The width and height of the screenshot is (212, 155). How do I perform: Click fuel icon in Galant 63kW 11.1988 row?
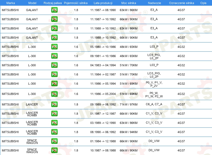click(54, 28)
